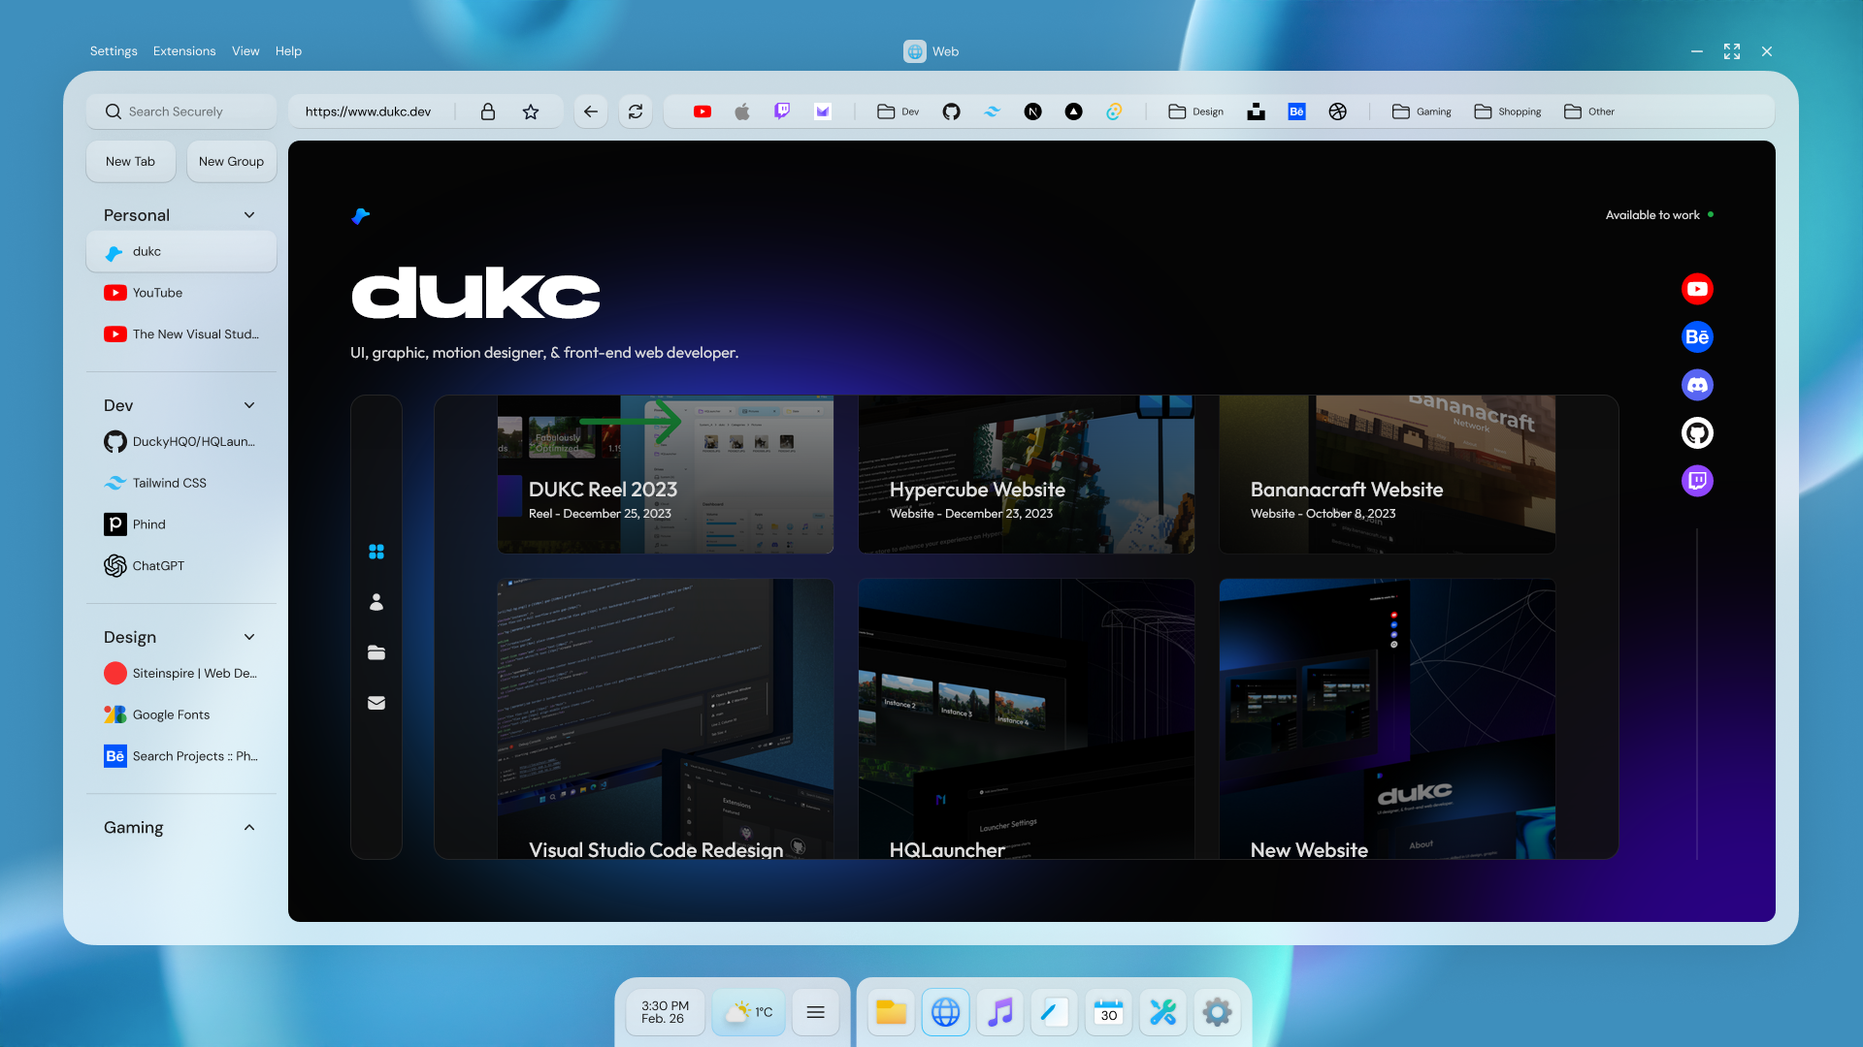1863x1047 pixels.
Task: Click the dukc.dev URL address field
Action: point(368,111)
